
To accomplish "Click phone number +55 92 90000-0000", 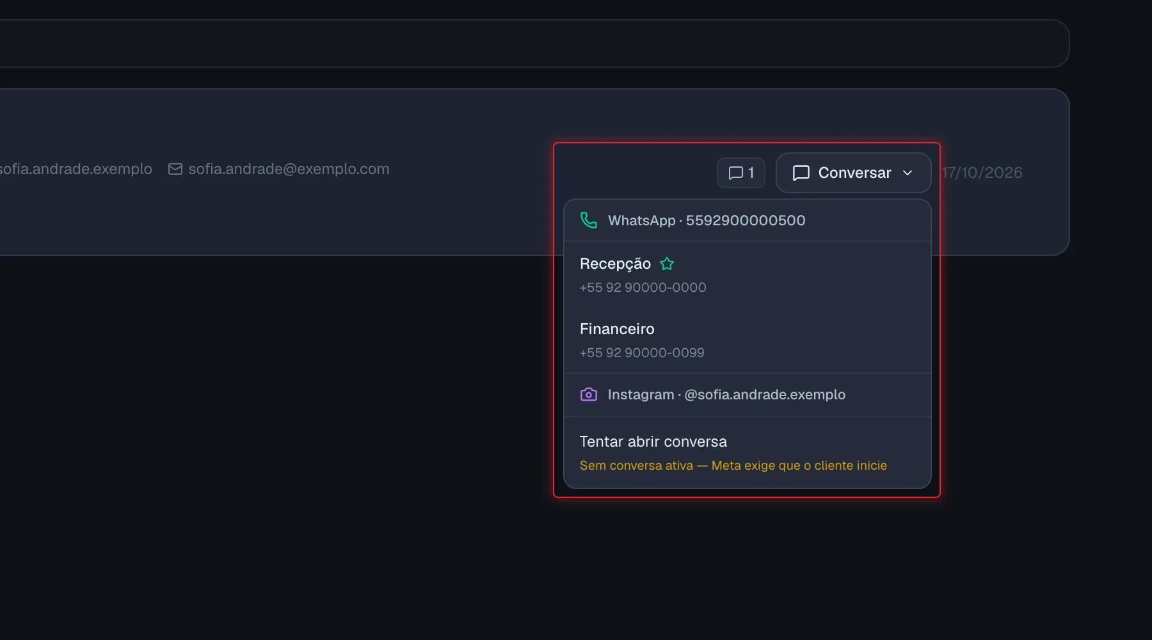I will [x=643, y=287].
